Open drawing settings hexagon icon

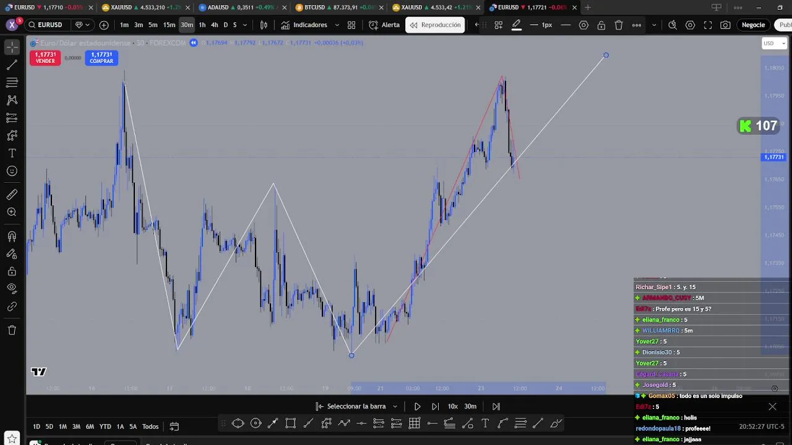tap(583, 25)
